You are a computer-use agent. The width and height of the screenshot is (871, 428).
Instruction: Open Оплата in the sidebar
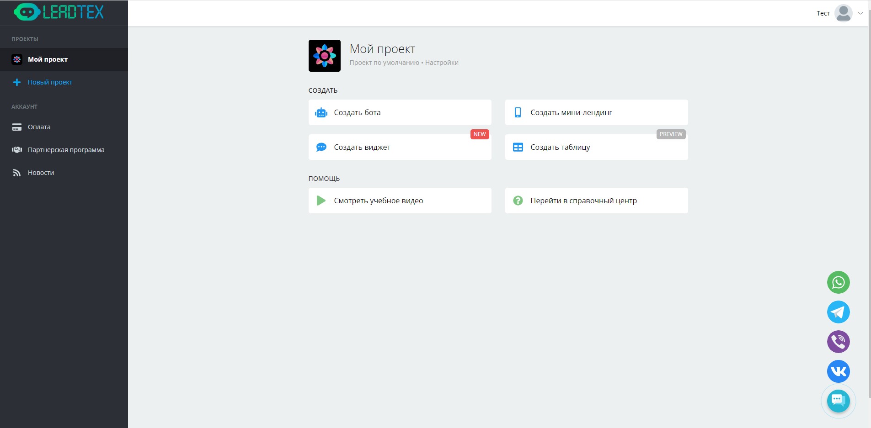[39, 127]
